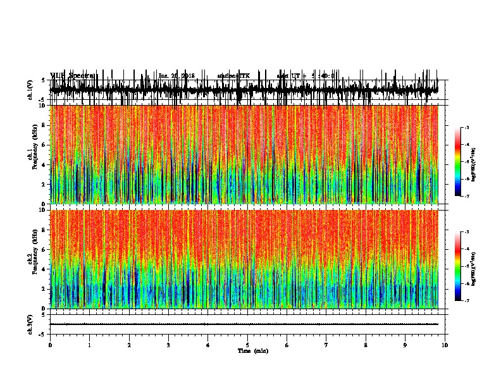The width and height of the screenshot is (501, 387).
Task: Click time tick '2' on x-axis
Action: [129, 345]
